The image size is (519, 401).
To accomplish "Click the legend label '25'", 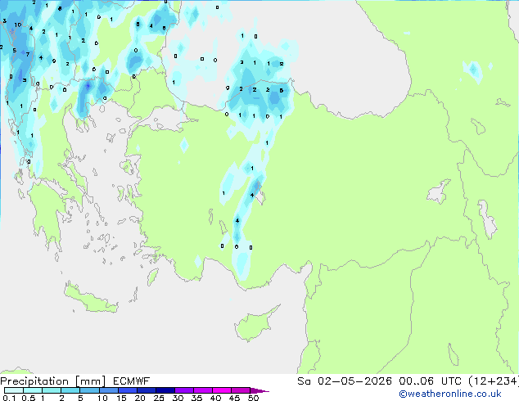I will 159,398.
